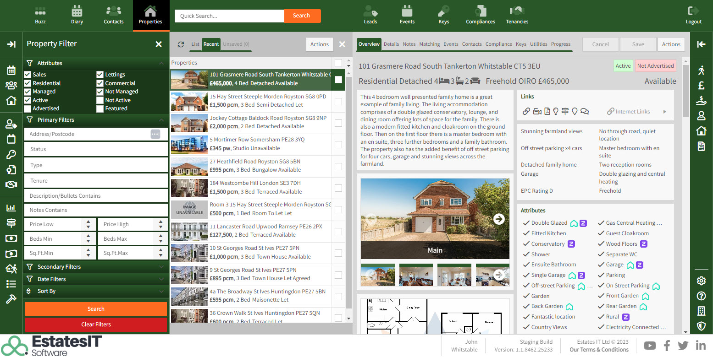Open the Buzz section
Image resolution: width=713 pixels, height=357 pixels.
click(x=40, y=15)
